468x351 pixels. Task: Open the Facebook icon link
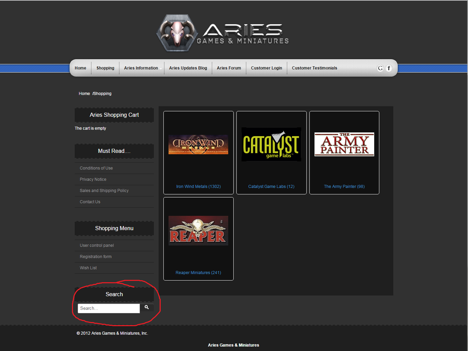(x=389, y=68)
